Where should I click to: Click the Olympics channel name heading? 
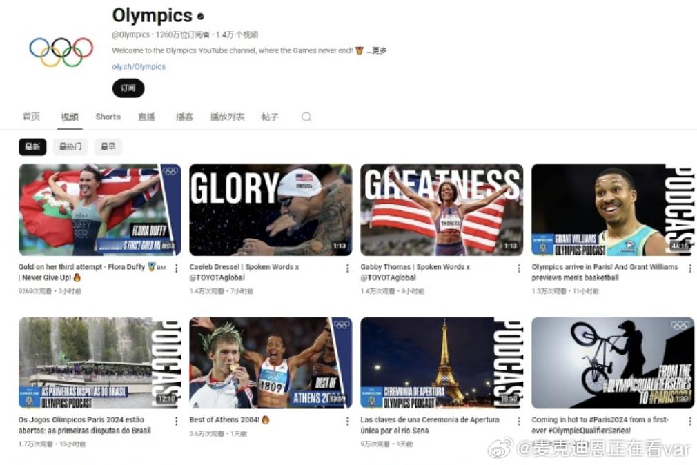[152, 16]
